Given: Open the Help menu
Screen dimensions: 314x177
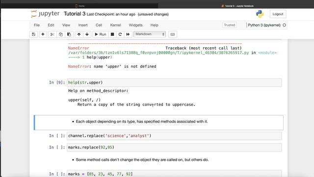Looking at the screenshot, I should [155, 25].
